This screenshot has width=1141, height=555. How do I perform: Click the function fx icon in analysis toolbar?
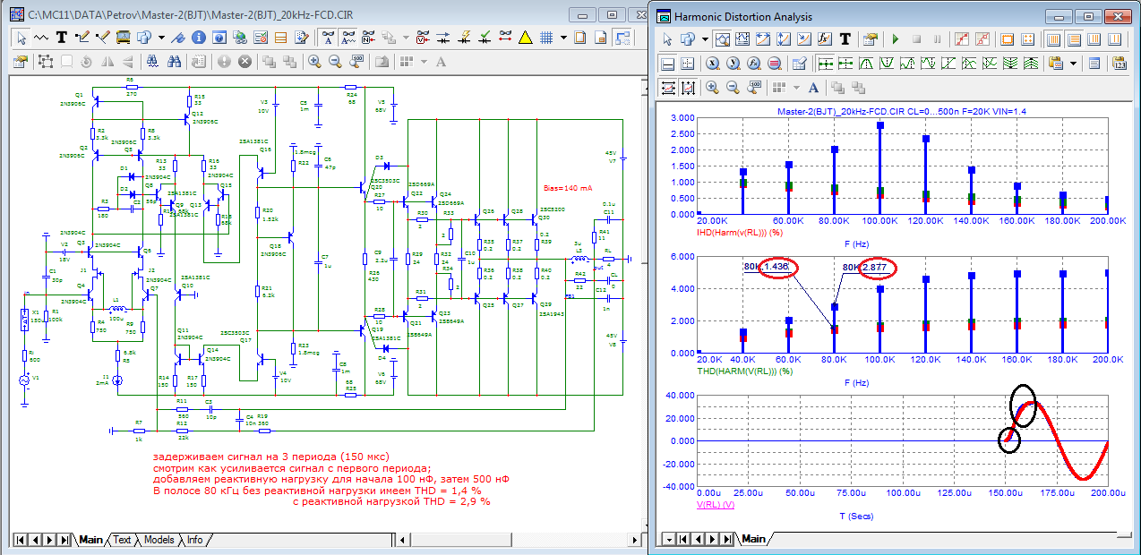click(824, 39)
